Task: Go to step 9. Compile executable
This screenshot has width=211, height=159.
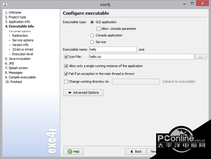Action: point(20,77)
